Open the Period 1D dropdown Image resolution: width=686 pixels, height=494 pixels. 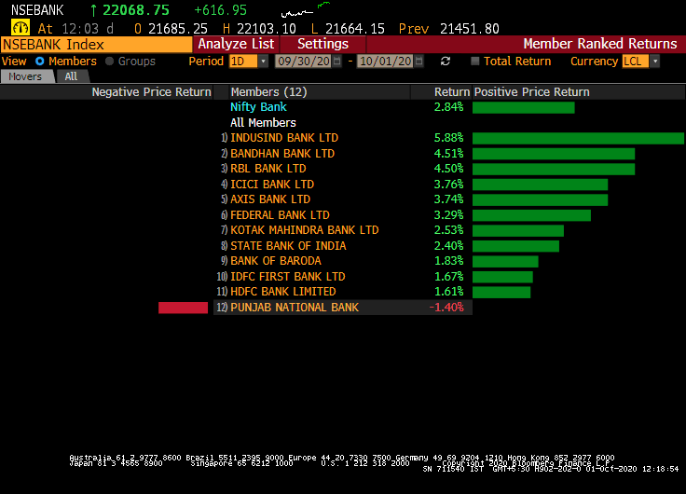(x=263, y=62)
